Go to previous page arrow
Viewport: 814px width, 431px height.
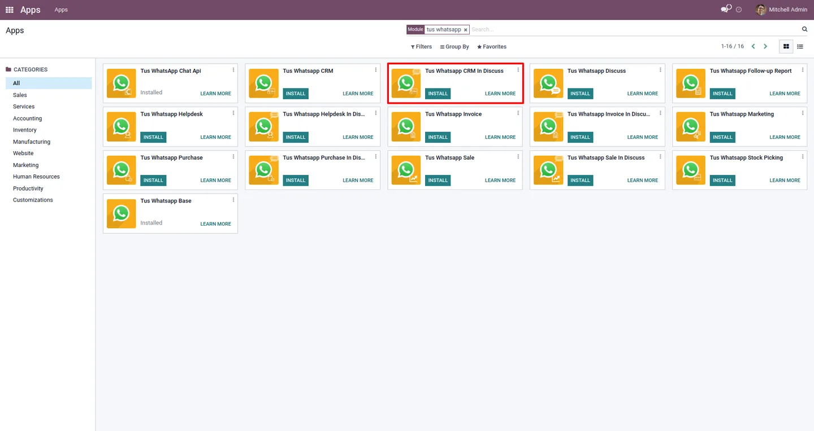pyautogui.click(x=753, y=46)
